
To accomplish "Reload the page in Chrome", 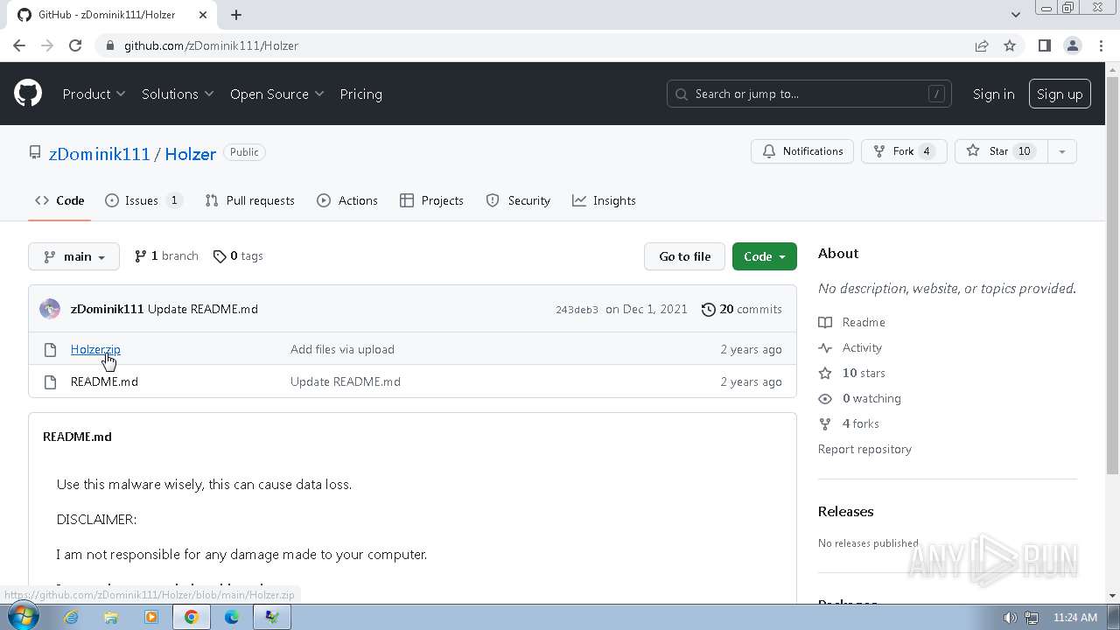I will pyautogui.click(x=75, y=45).
